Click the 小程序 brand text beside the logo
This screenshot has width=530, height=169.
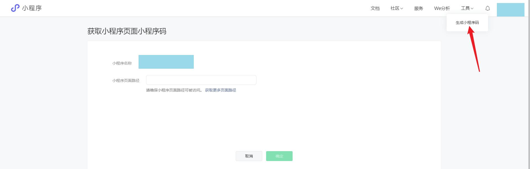(32, 8)
